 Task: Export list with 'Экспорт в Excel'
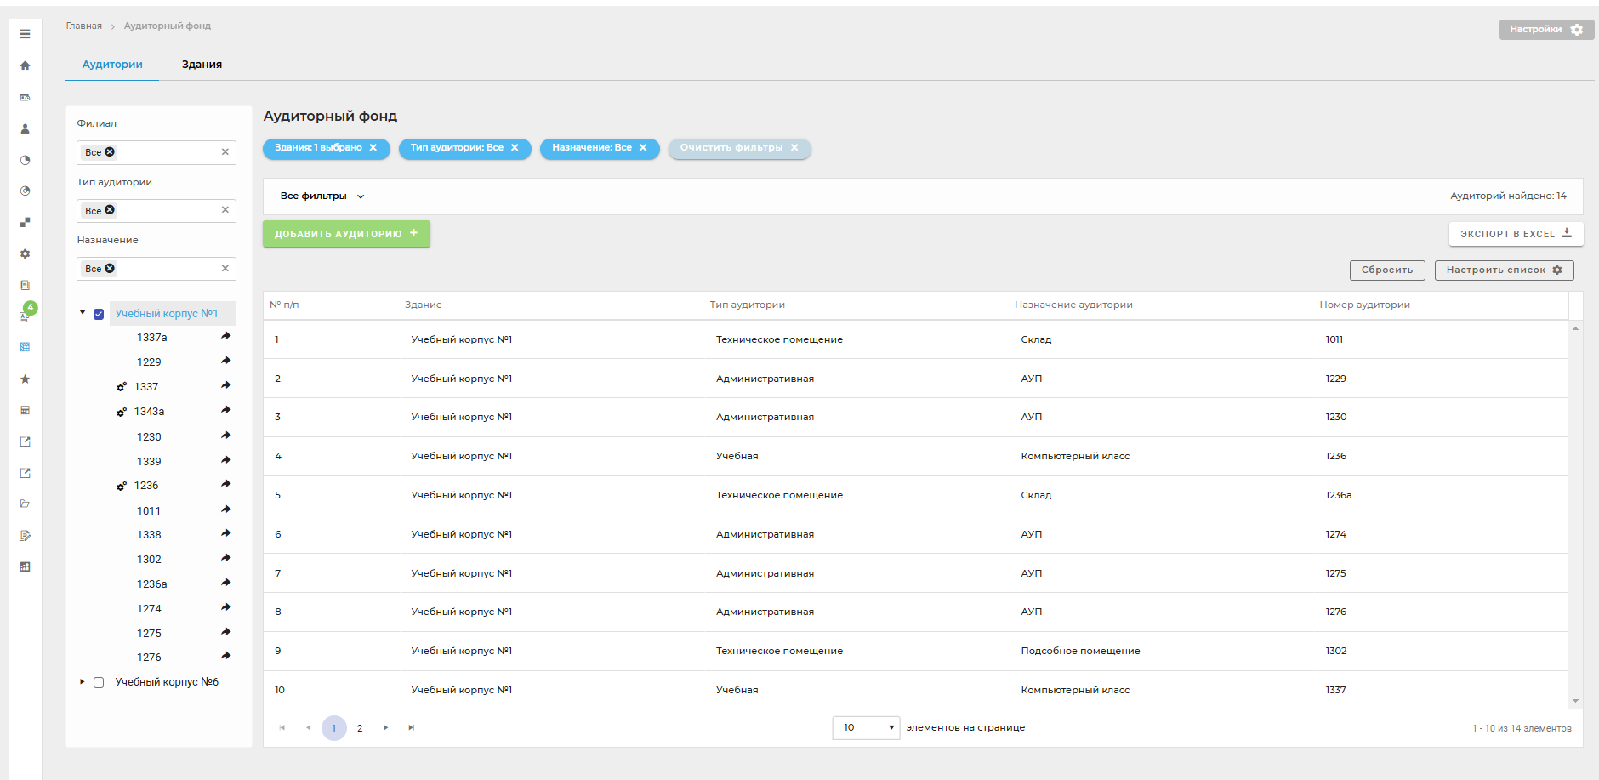[x=1516, y=234]
